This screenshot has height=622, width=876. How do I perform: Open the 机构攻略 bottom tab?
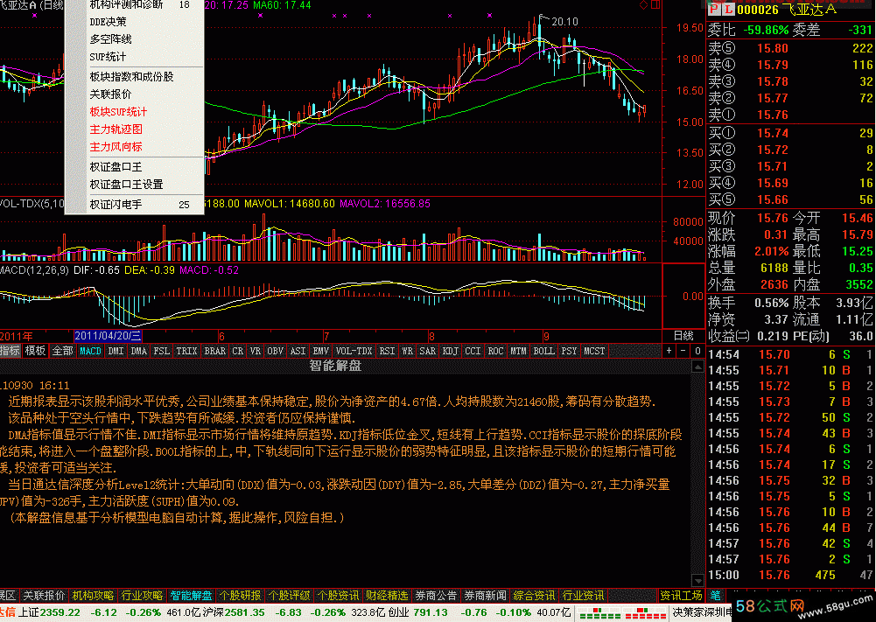(94, 596)
